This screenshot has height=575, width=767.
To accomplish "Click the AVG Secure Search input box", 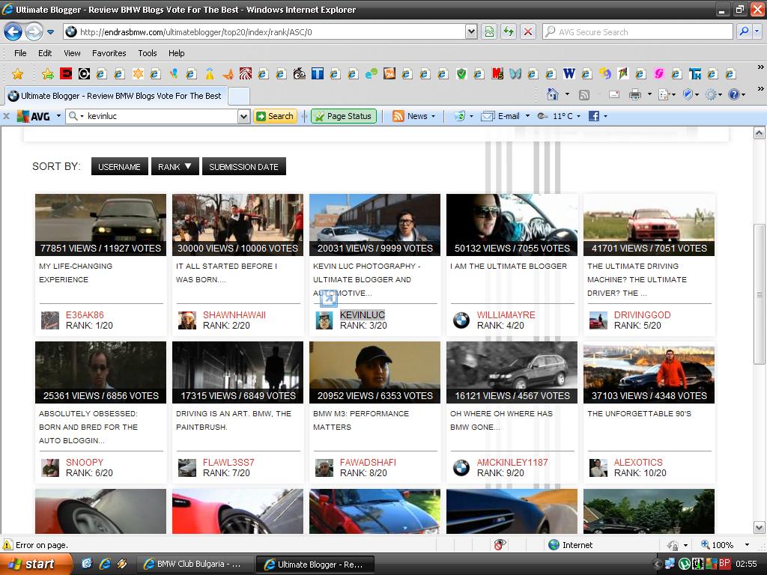I will point(637,31).
